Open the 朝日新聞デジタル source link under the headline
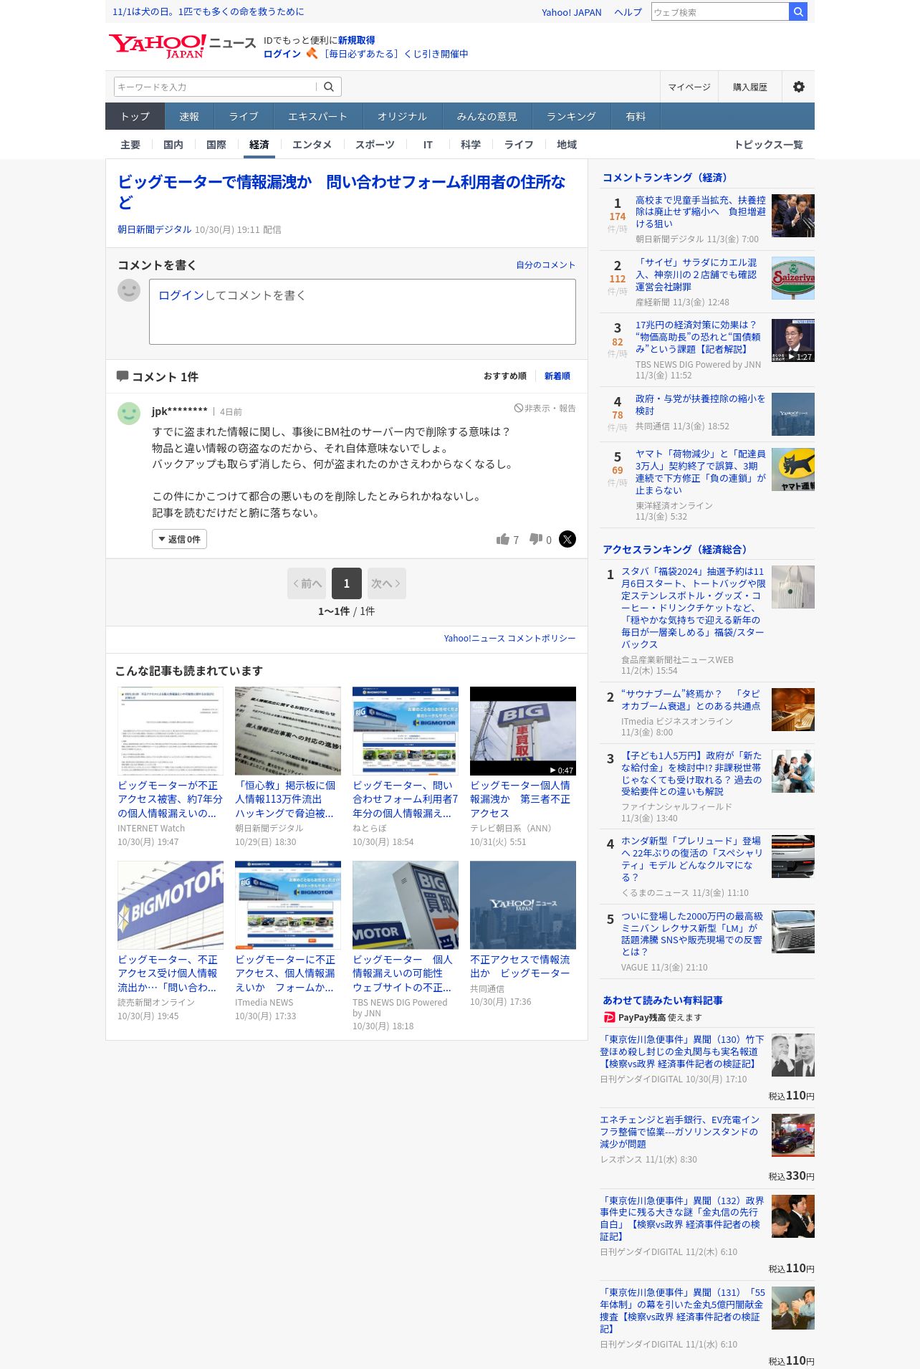The height and width of the screenshot is (1369, 920). pos(154,229)
